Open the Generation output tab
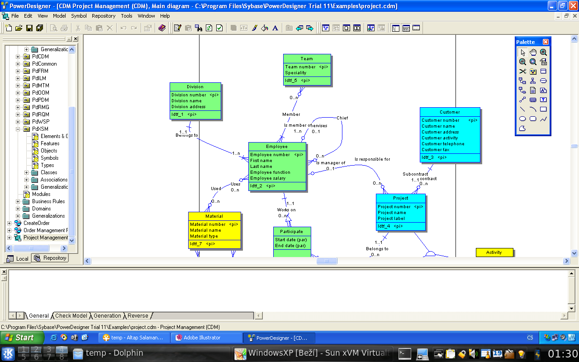579x362 pixels. [x=107, y=316]
